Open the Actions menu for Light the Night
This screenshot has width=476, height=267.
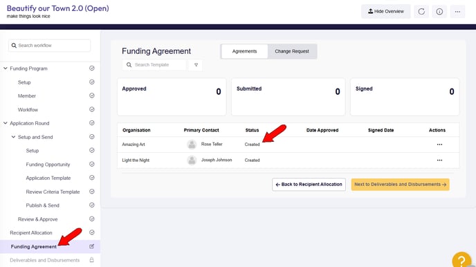(x=439, y=160)
